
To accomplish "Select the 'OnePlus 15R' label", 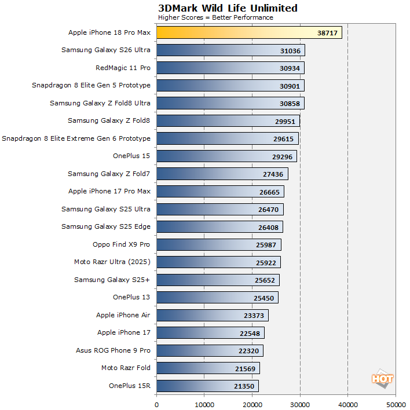I will coord(130,386).
